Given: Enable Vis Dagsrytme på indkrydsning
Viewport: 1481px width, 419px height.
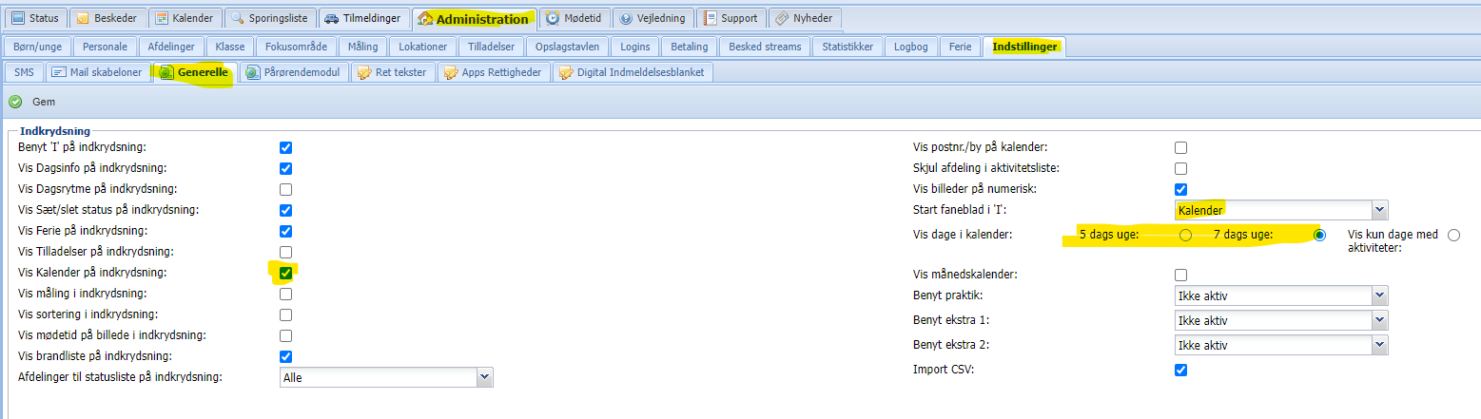Looking at the screenshot, I should [285, 189].
